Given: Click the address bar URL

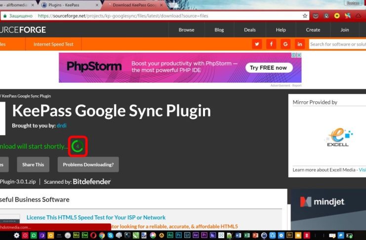Looking at the screenshot, I should pos(123,16).
